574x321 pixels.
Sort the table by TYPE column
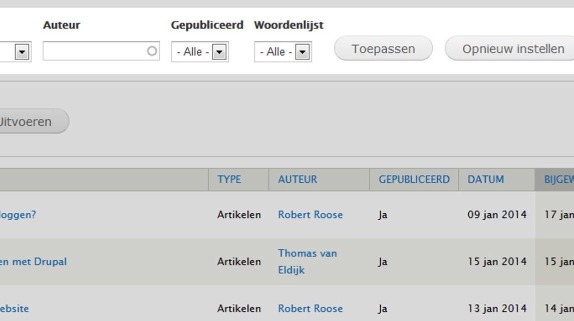click(x=229, y=179)
